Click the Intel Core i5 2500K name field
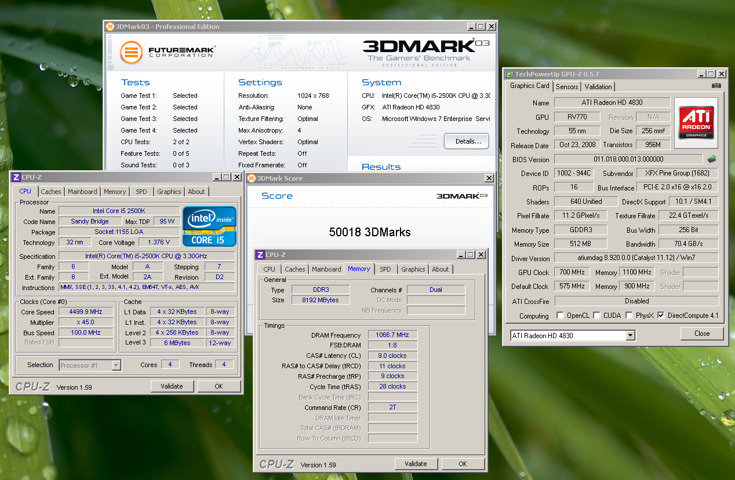The width and height of the screenshot is (735, 480). pyautogui.click(x=119, y=211)
